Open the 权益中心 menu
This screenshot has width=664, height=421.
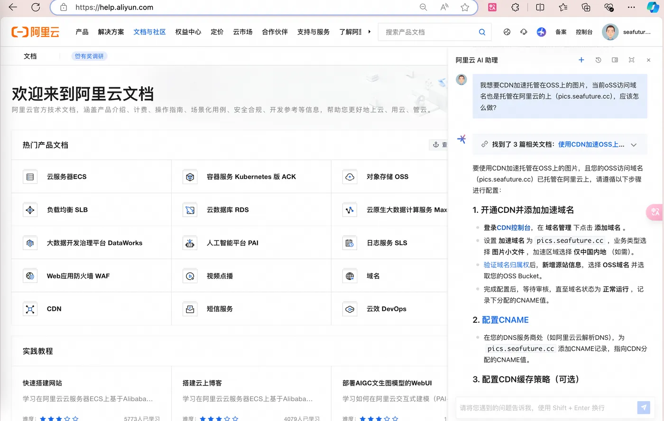(188, 32)
